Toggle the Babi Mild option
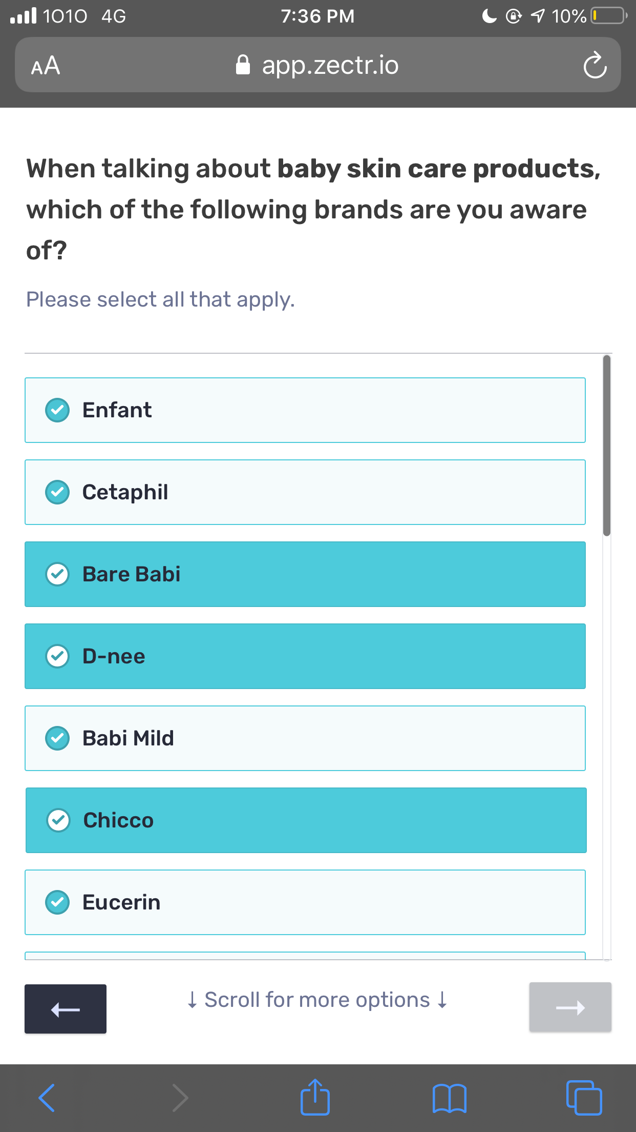The width and height of the screenshot is (636, 1132). (305, 738)
